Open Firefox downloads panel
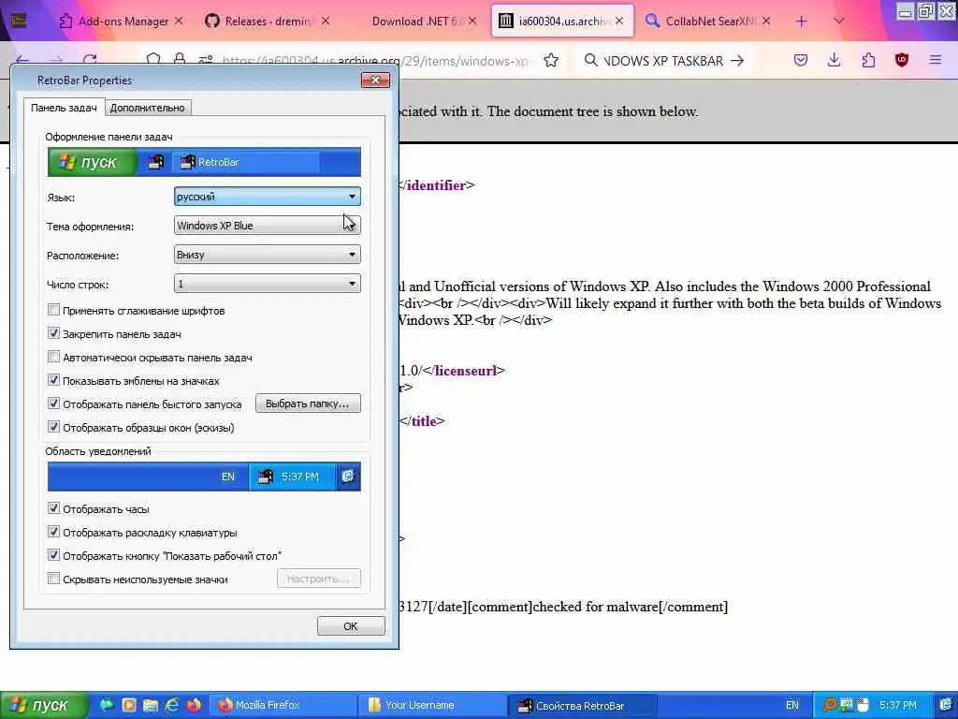 click(x=834, y=61)
